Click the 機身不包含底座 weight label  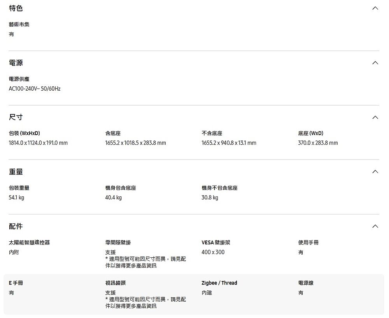(219, 188)
